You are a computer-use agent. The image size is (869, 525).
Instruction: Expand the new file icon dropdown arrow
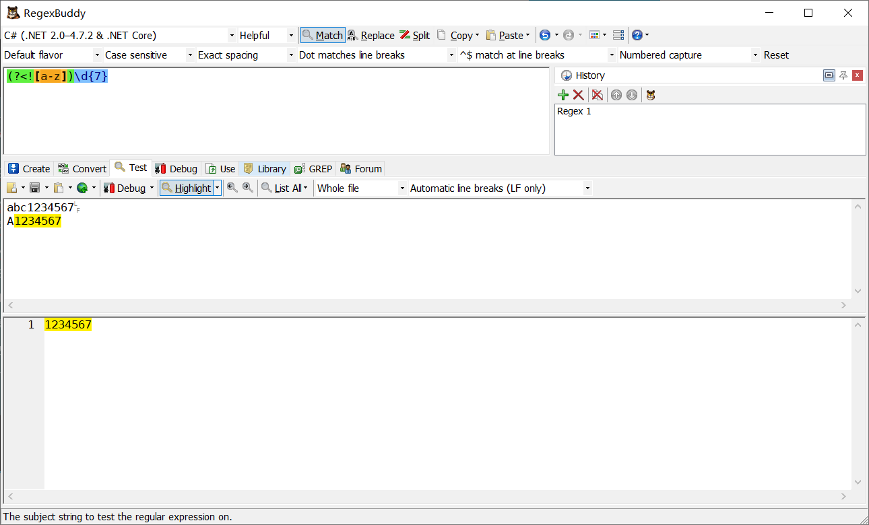point(23,188)
